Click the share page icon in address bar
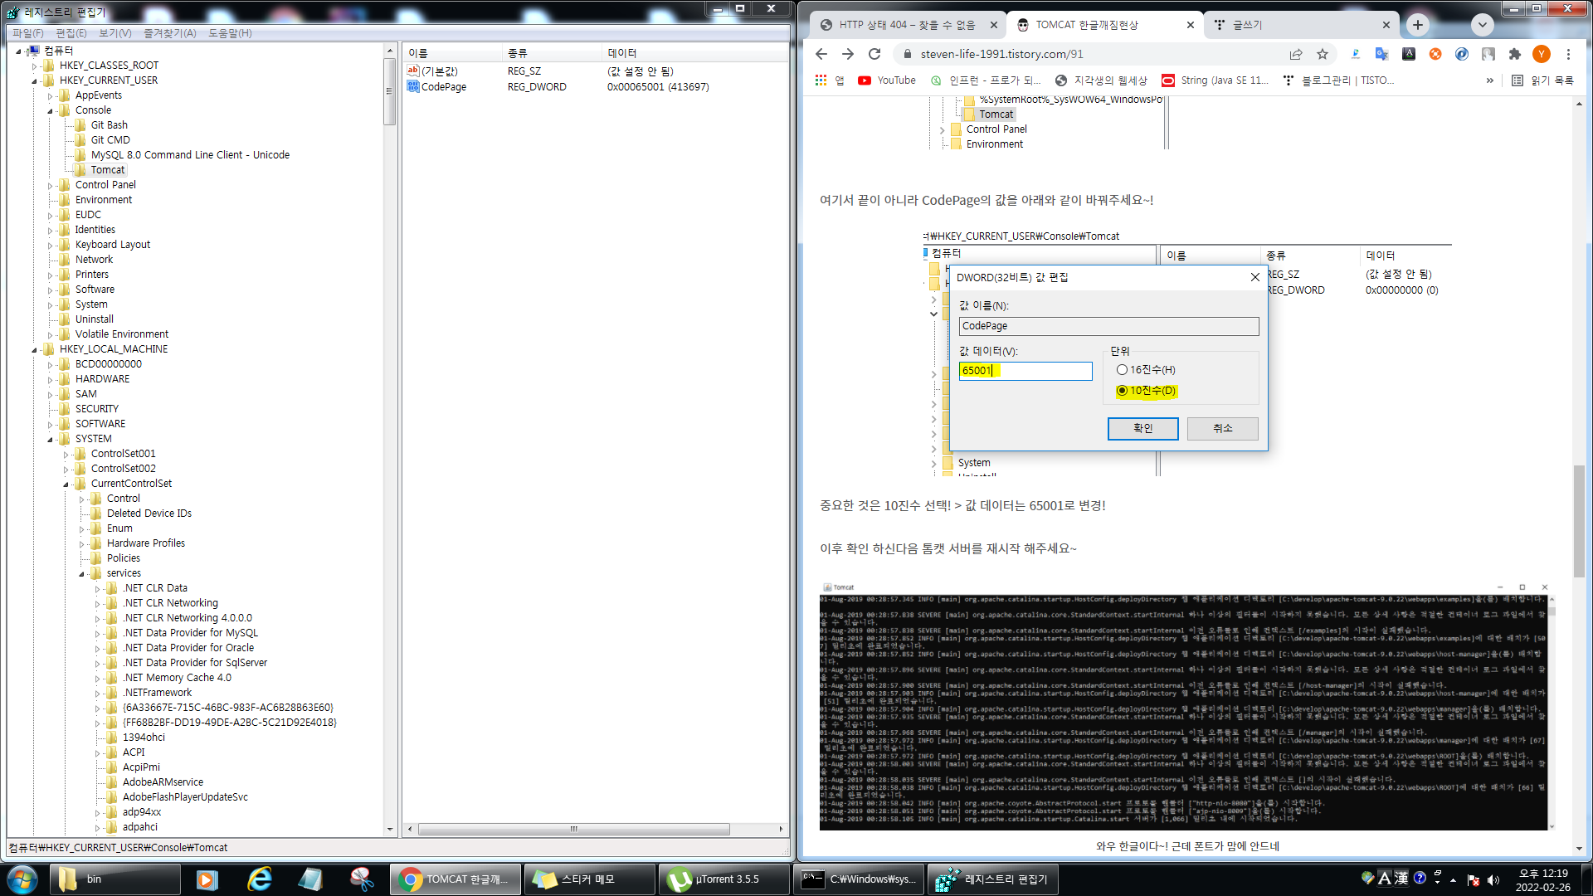Image resolution: width=1593 pixels, height=896 pixels. coord(1296,54)
